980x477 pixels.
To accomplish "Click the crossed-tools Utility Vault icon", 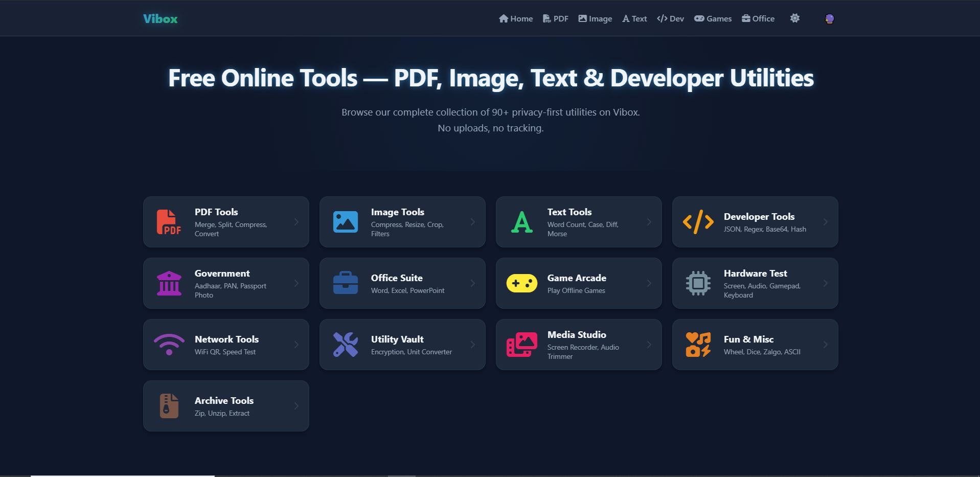I will [x=346, y=345].
